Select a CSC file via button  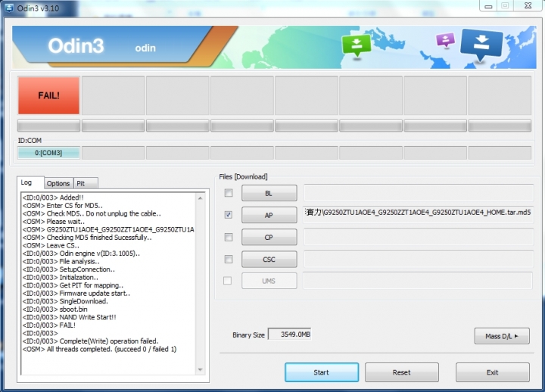click(269, 260)
